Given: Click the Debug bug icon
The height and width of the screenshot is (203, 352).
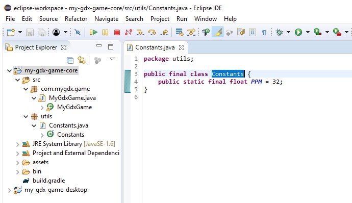Looking at the screenshot, I should click(279, 32).
